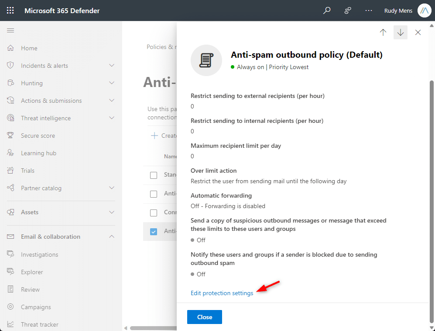Click the Trials gift icon
This screenshot has width=435, height=331.
pyautogui.click(x=10, y=171)
